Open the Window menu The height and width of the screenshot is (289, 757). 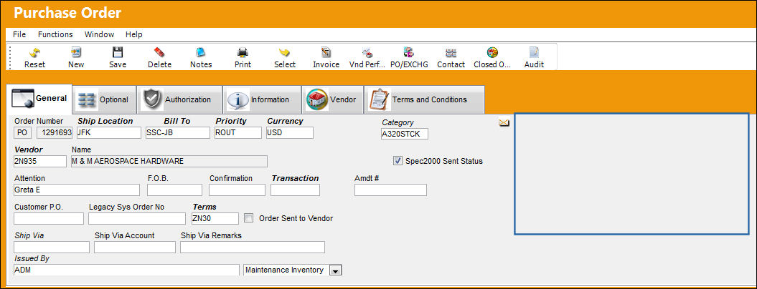[100, 34]
